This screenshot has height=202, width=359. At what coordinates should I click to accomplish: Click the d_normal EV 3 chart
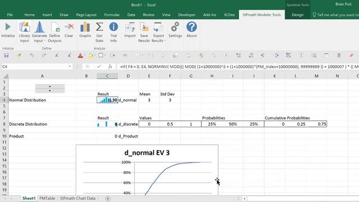pos(147,170)
